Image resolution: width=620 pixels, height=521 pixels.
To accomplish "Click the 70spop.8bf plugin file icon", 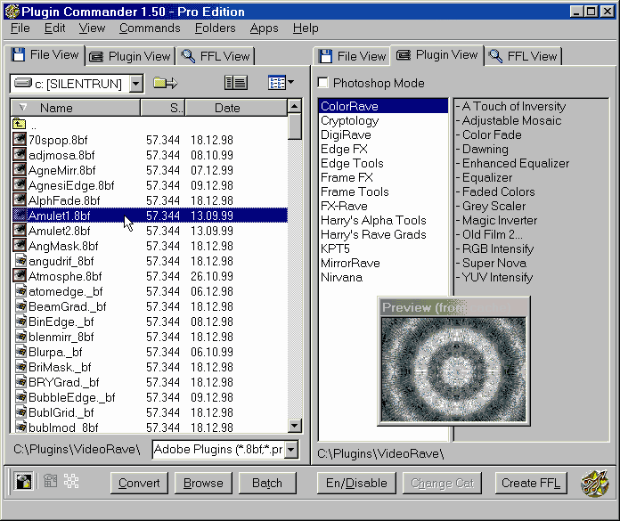I will coord(20,140).
